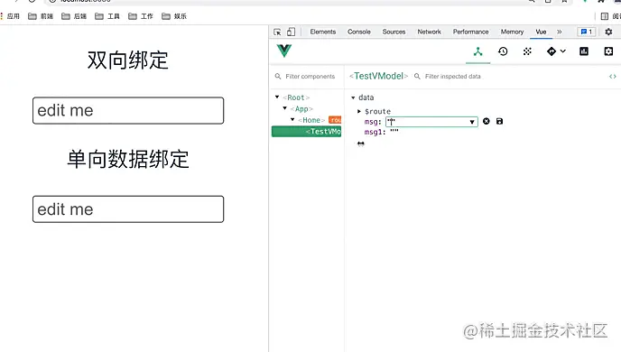621x352 pixels.
Task: Click the msg1 empty string value
Action: (x=394, y=132)
